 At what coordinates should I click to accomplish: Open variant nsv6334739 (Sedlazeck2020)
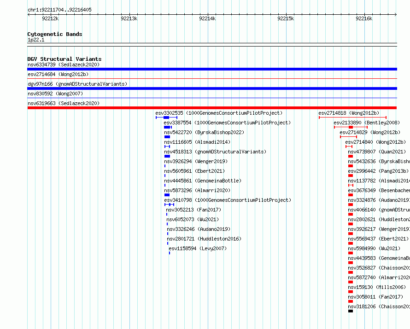coord(64,65)
